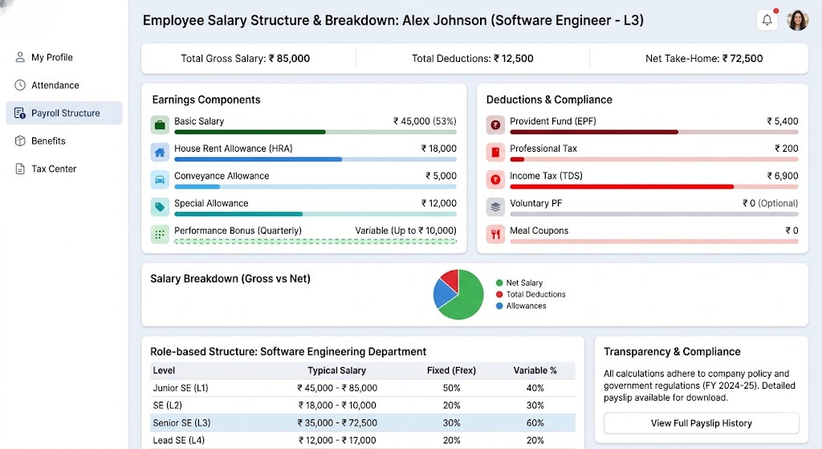822x449 pixels.
Task: Click the Earnings Components heading
Action: point(206,100)
